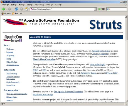This screenshot has width=128, height=106.
Task: Open the 編集(E) menu
Action: (14, 5)
